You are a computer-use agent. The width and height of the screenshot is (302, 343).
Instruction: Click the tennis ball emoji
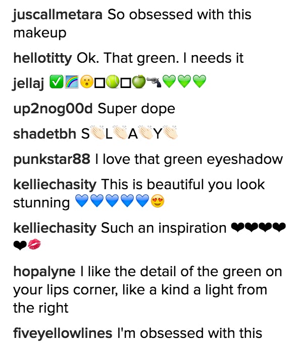113,82
